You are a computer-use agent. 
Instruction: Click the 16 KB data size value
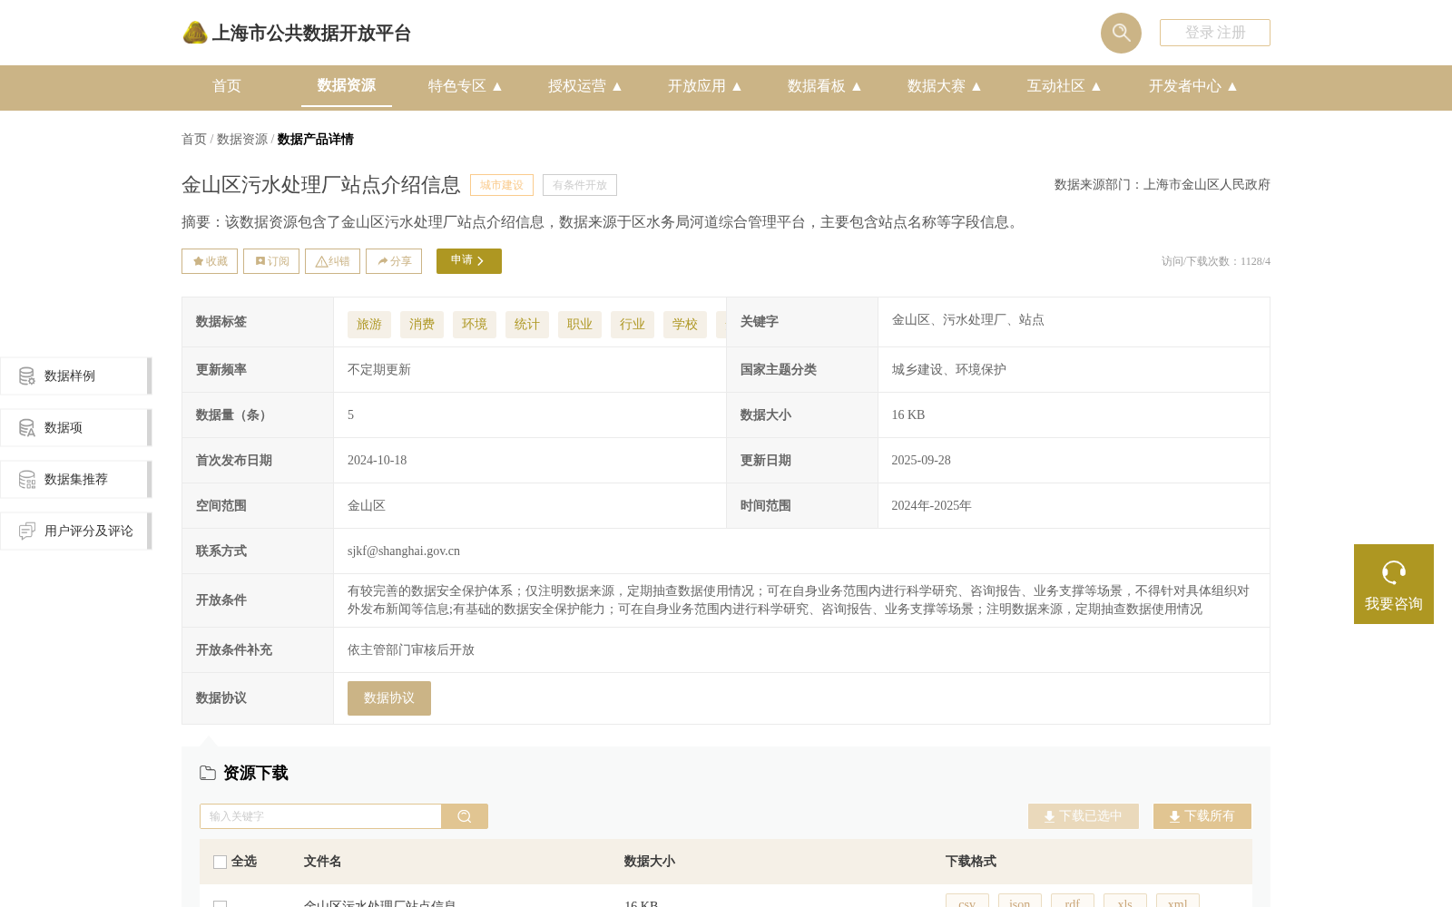point(908,415)
